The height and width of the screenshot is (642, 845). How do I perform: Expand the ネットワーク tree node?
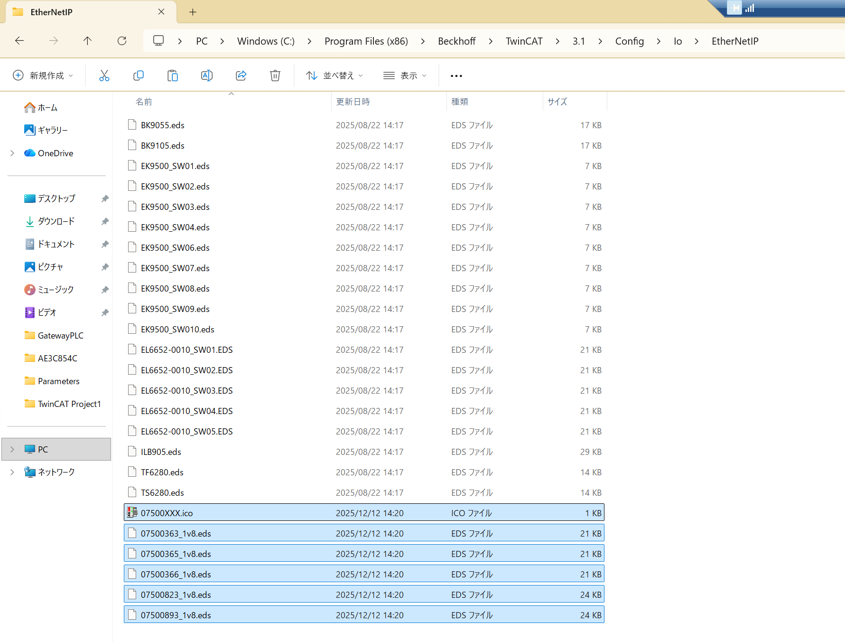(x=12, y=472)
